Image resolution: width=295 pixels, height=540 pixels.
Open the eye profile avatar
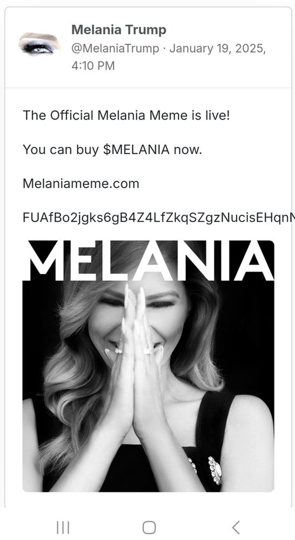pos(39,44)
